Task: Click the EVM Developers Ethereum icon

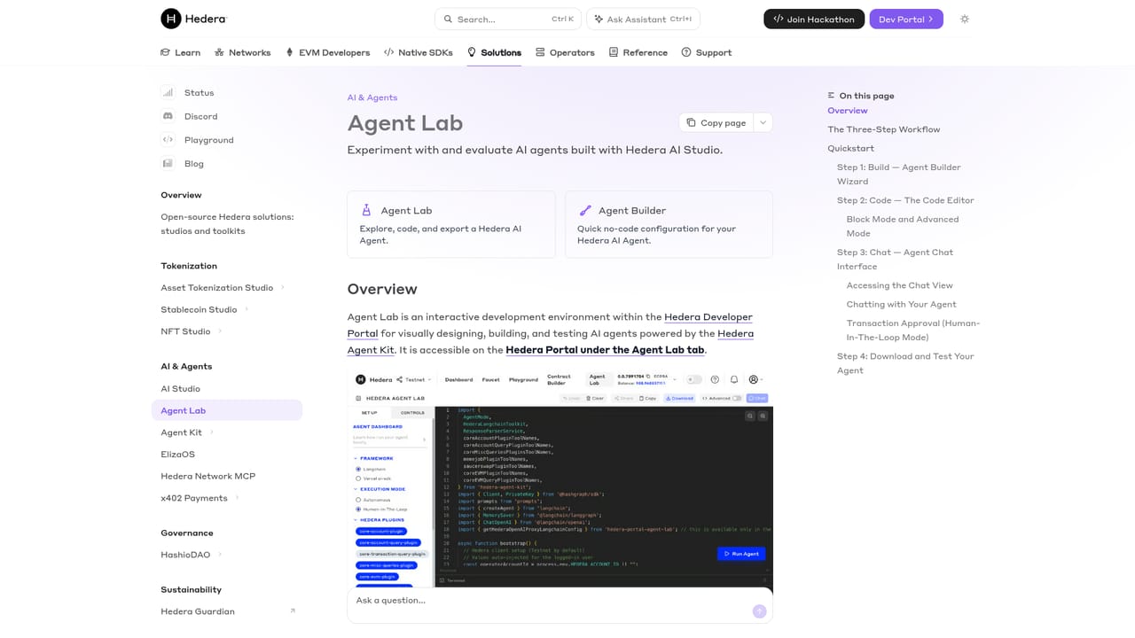Action: click(x=289, y=52)
